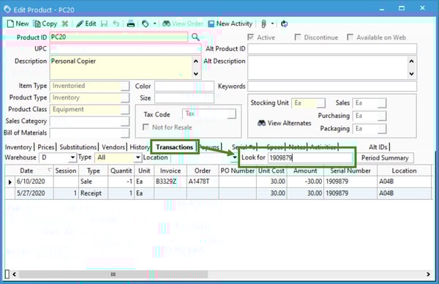Click horizontal scrollbar left arrow

[14, 274]
